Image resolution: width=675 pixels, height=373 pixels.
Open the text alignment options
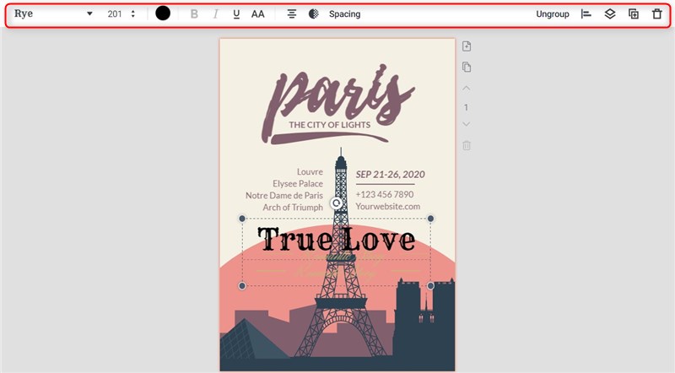292,14
